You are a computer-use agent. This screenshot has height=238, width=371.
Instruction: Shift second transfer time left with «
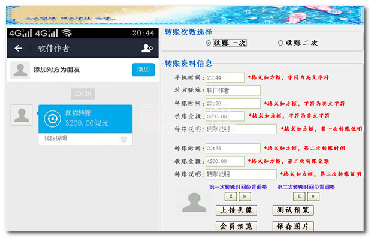coord(299,197)
